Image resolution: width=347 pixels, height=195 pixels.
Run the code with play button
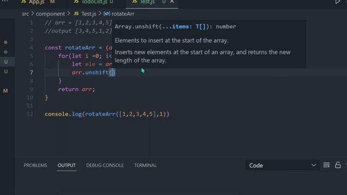pyautogui.click(x=337, y=2)
